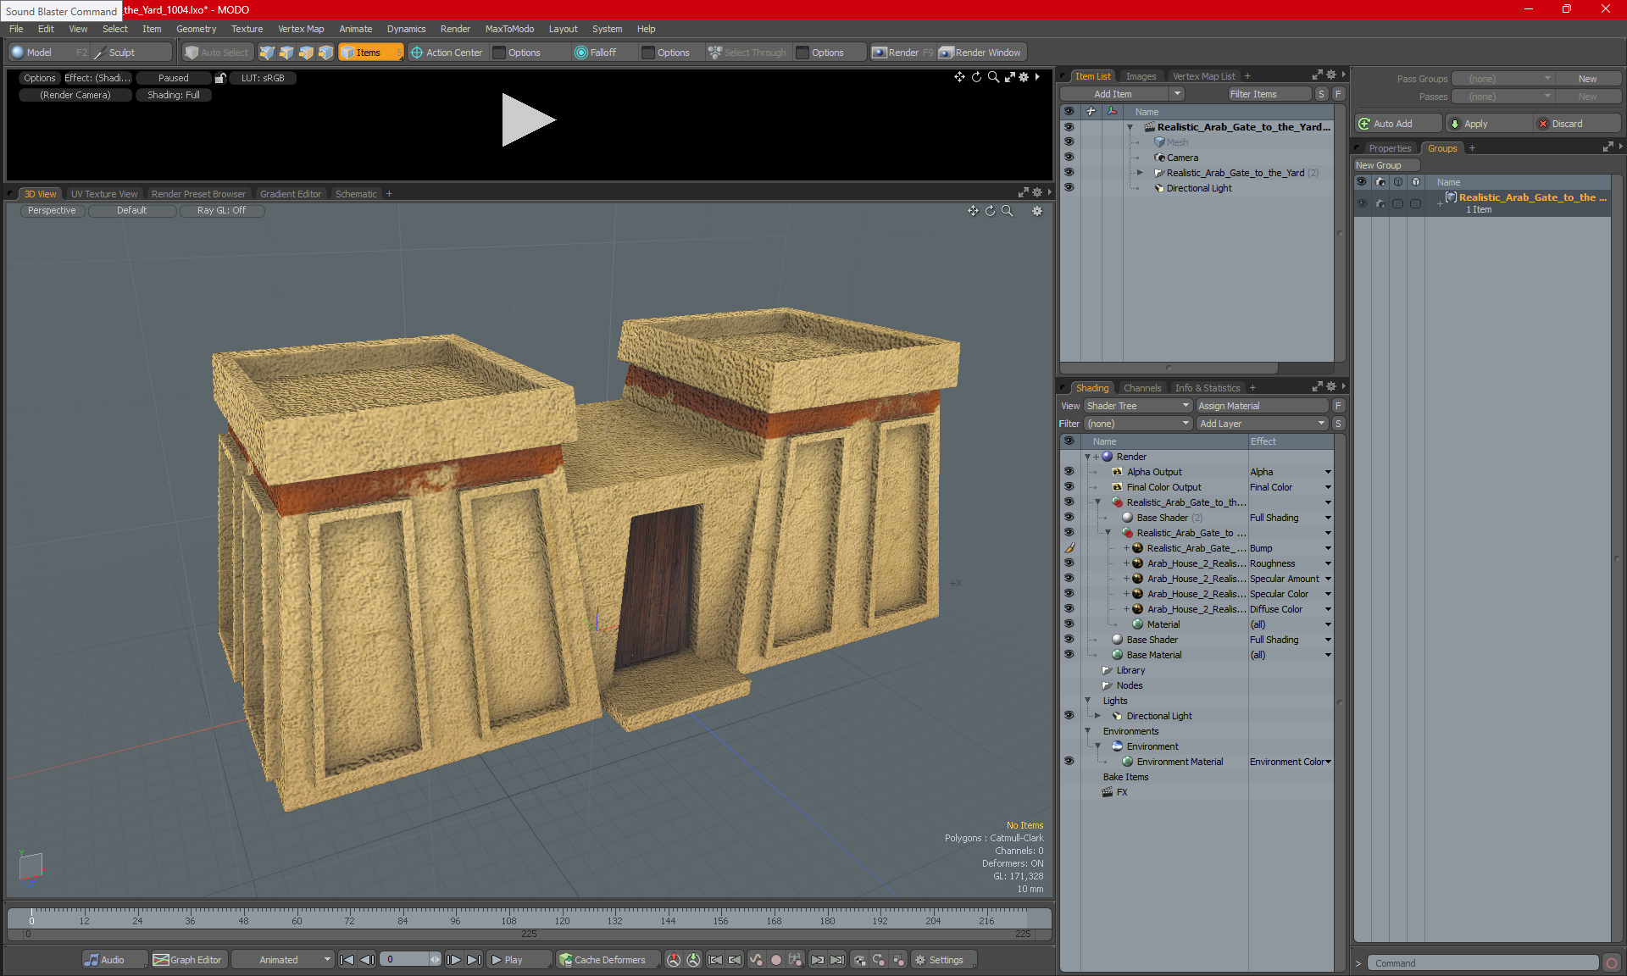The width and height of the screenshot is (1627, 976).
Task: Open timeline Settings
Action: tap(943, 960)
